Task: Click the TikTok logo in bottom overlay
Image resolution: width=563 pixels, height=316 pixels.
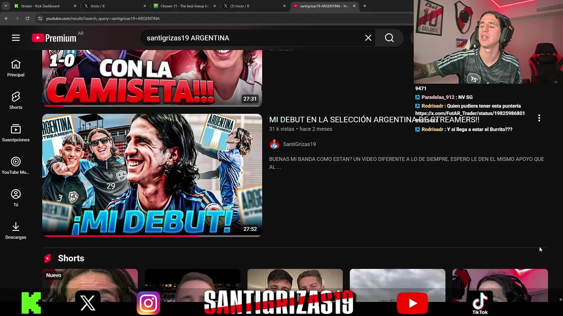Action: [480, 303]
